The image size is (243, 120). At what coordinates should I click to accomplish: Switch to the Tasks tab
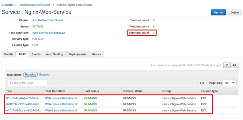click(x=22, y=54)
